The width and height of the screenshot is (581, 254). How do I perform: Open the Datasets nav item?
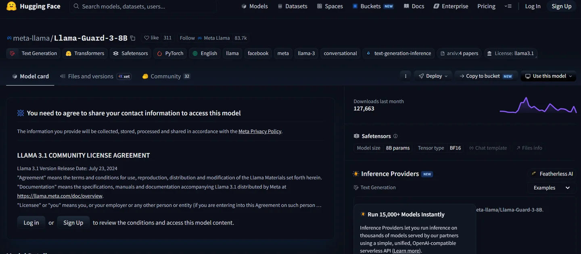(292, 6)
